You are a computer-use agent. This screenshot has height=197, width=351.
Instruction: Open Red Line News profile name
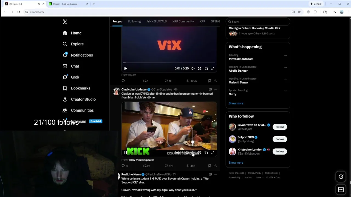click(131, 174)
